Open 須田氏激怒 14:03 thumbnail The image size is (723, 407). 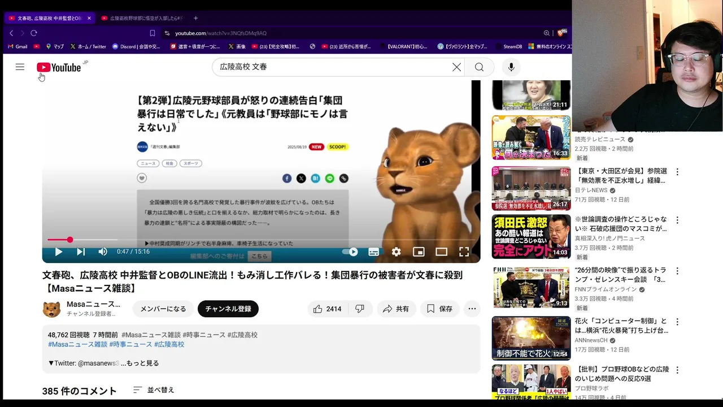(x=531, y=236)
